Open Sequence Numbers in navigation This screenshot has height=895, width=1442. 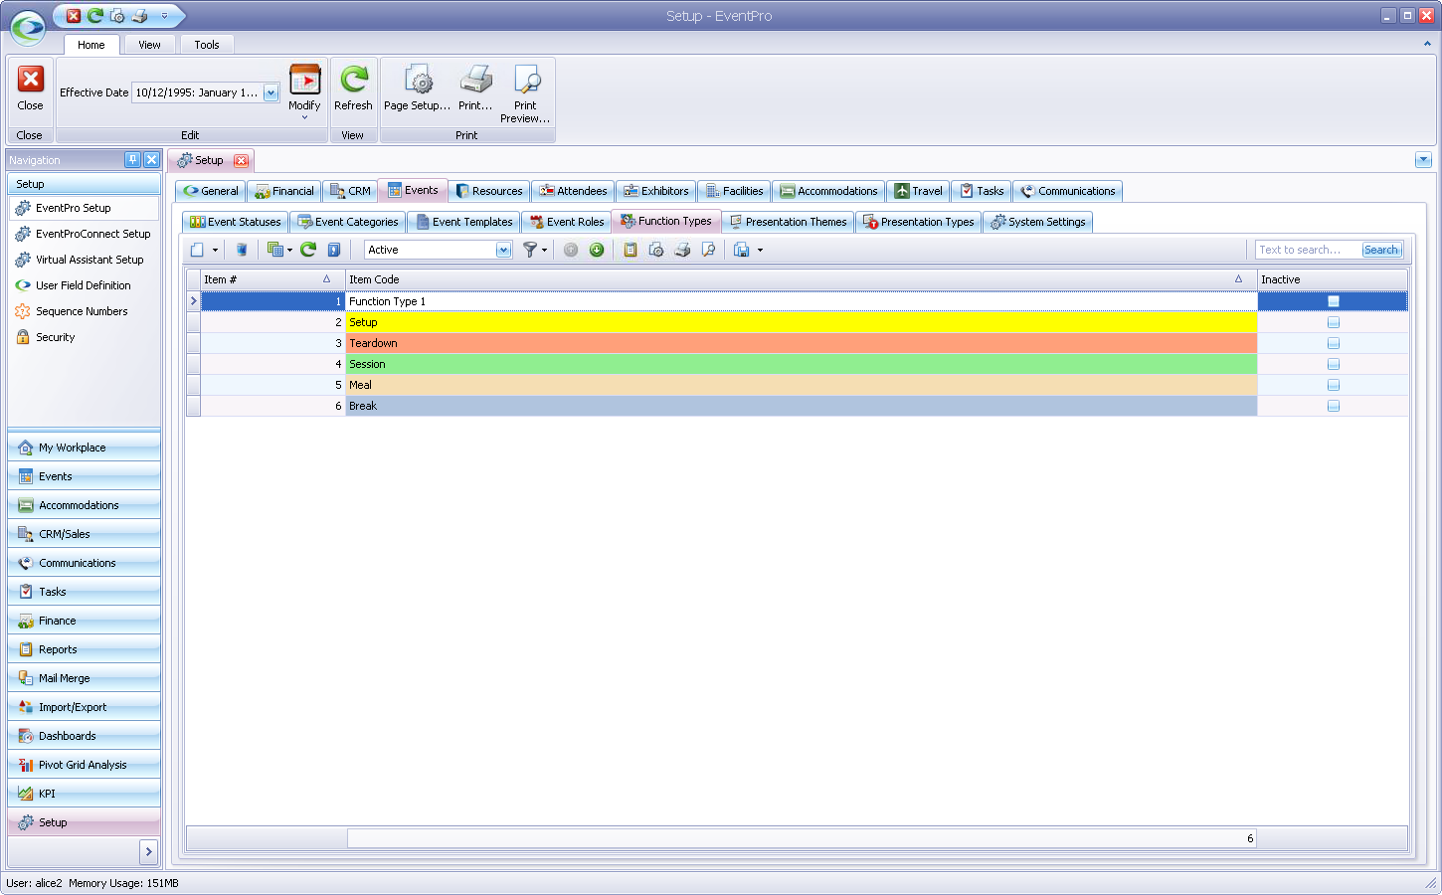[x=82, y=311]
